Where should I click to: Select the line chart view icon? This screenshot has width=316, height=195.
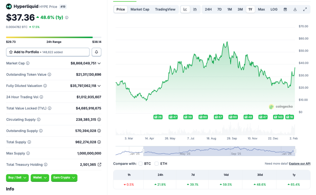pos(185,9)
